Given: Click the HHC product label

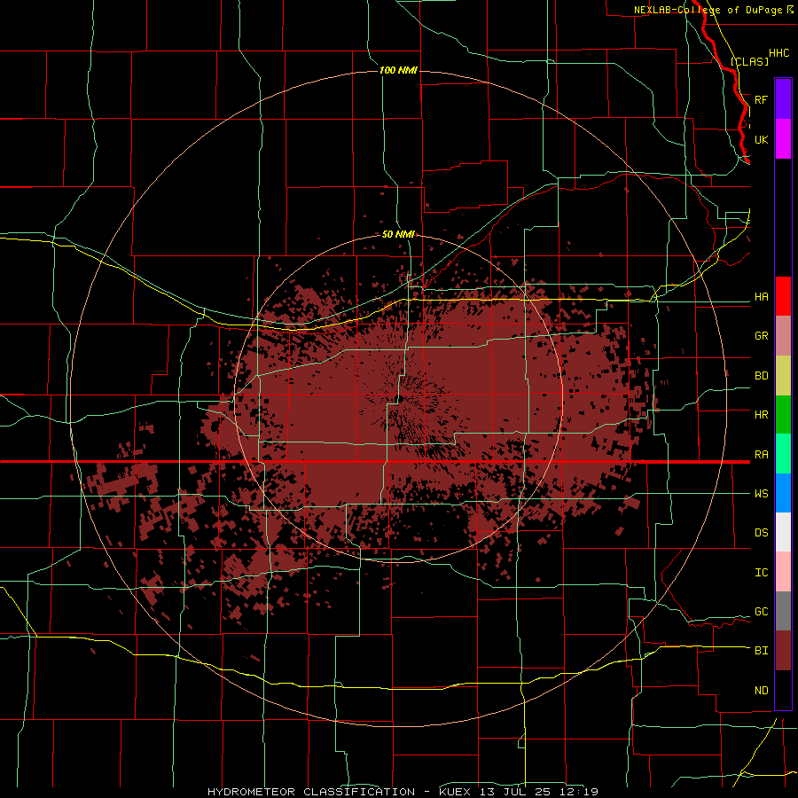Looking at the screenshot, I should click(779, 53).
